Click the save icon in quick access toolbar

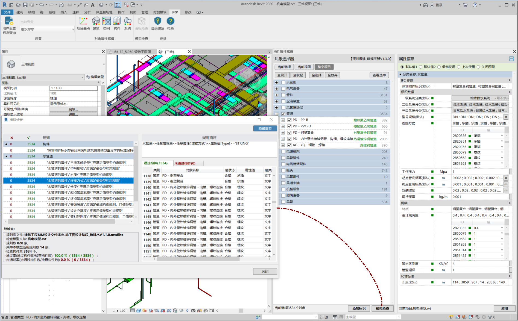pyautogui.click(x=25, y=5)
